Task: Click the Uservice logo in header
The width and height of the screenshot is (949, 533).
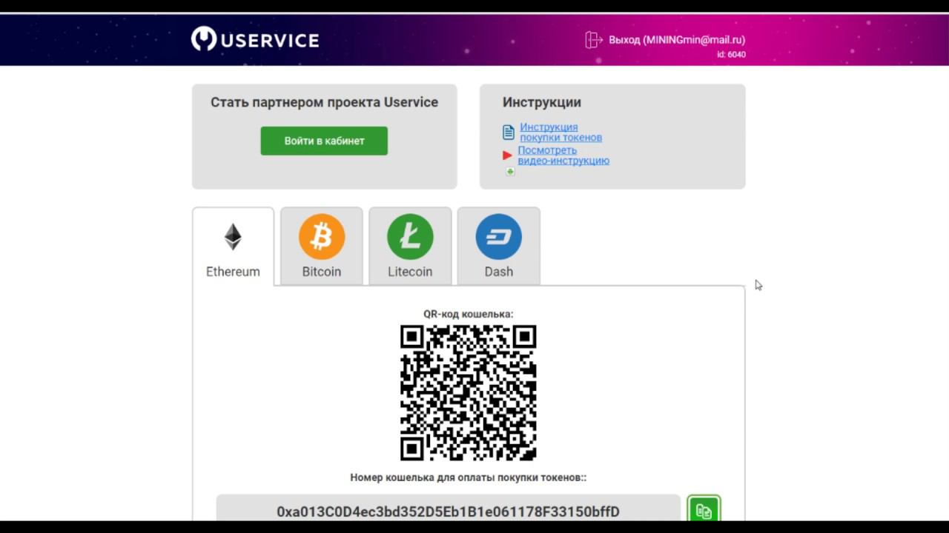Action: click(x=255, y=39)
